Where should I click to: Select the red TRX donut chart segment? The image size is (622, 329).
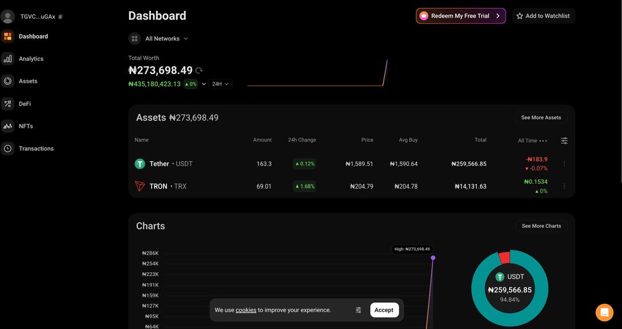(x=504, y=257)
